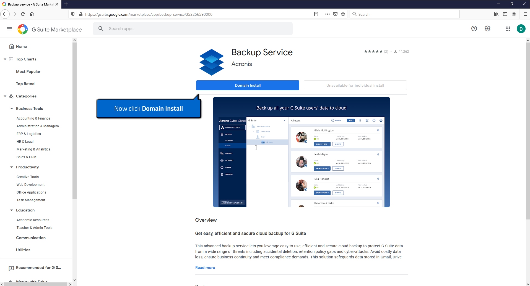The width and height of the screenshot is (530, 286).
Task: Open Marketing & Analytics category
Action: 33,149
